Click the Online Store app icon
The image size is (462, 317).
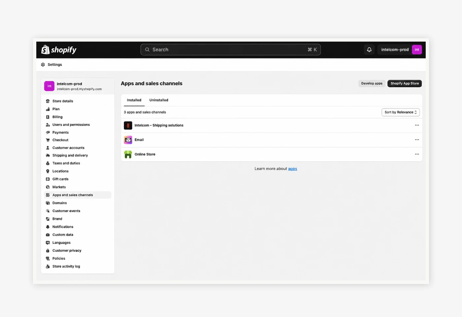128,154
